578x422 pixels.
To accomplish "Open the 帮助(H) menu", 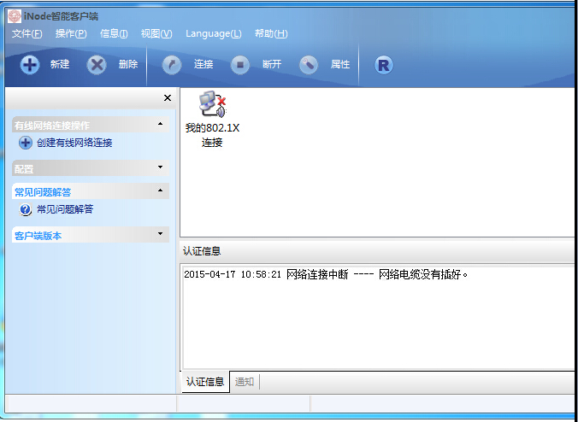I will (x=271, y=34).
